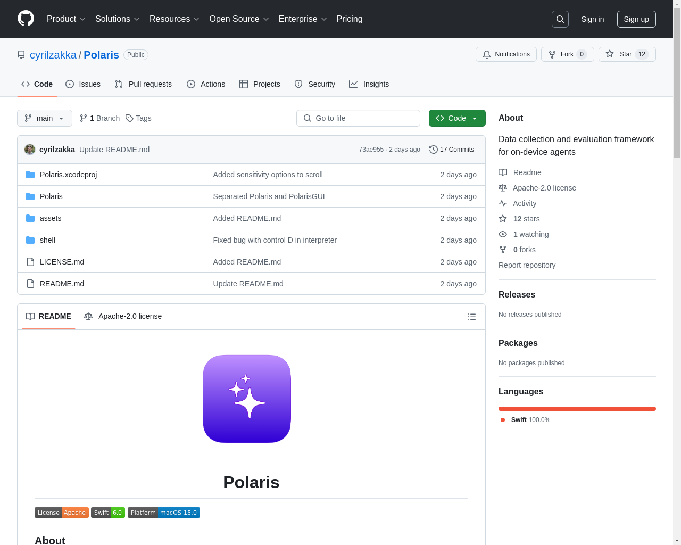Open the 73ae955 commit link
Image resolution: width=681 pixels, height=545 pixels.
(371, 150)
